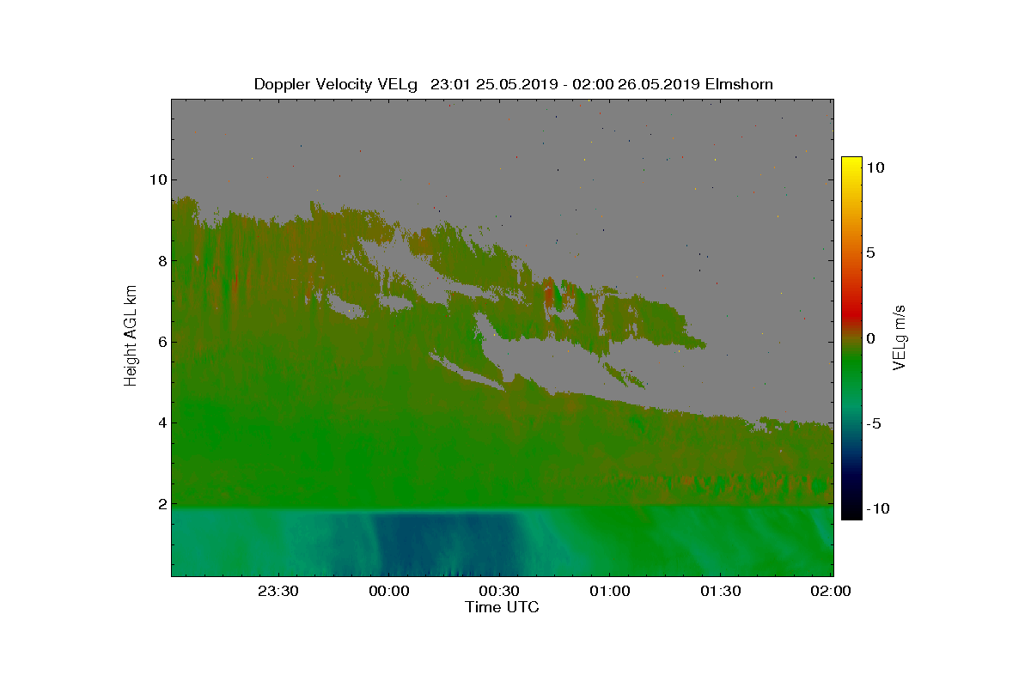Click the "Time UTC" axis label

click(x=502, y=607)
